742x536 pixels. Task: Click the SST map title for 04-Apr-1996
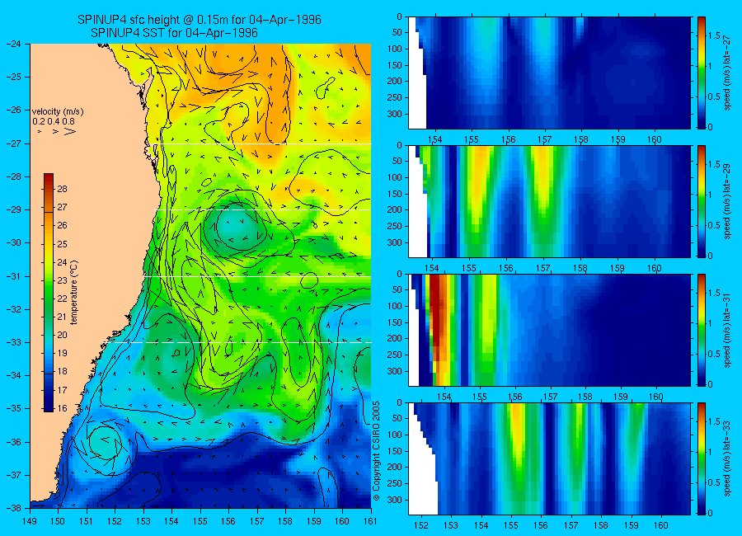coord(174,33)
